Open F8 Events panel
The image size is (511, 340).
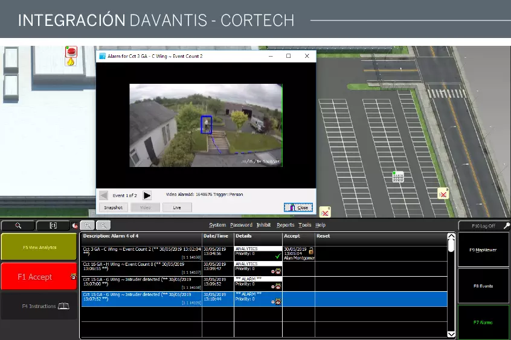pos(483,286)
